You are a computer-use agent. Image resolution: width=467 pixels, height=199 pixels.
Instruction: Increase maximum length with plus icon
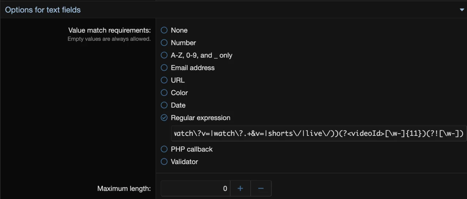pyautogui.click(x=240, y=188)
